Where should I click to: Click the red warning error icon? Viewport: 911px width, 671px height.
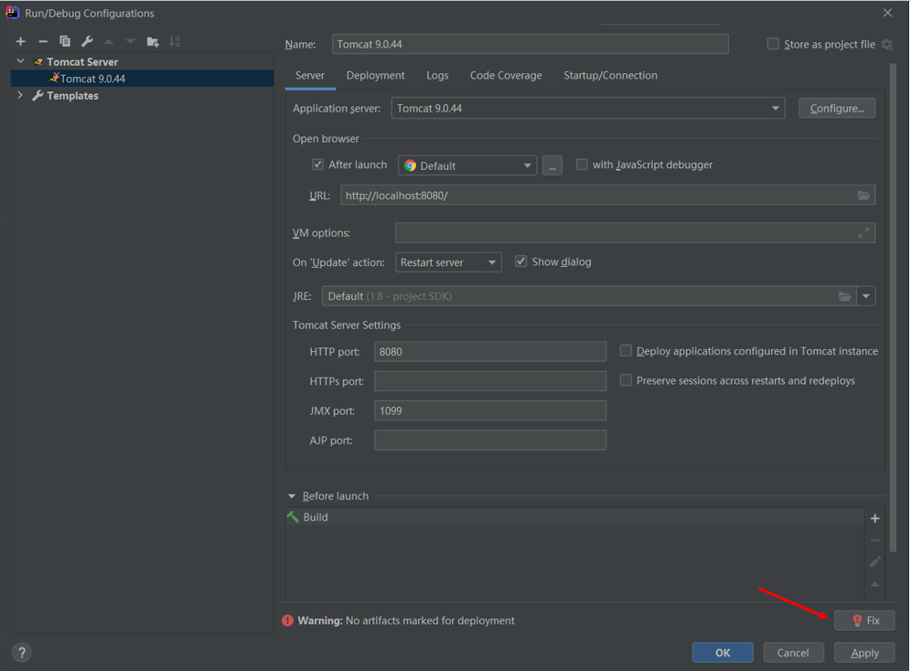click(287, 621)
